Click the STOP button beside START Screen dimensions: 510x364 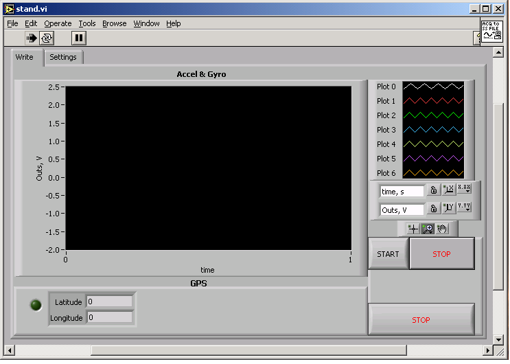(x=441, y=254)
